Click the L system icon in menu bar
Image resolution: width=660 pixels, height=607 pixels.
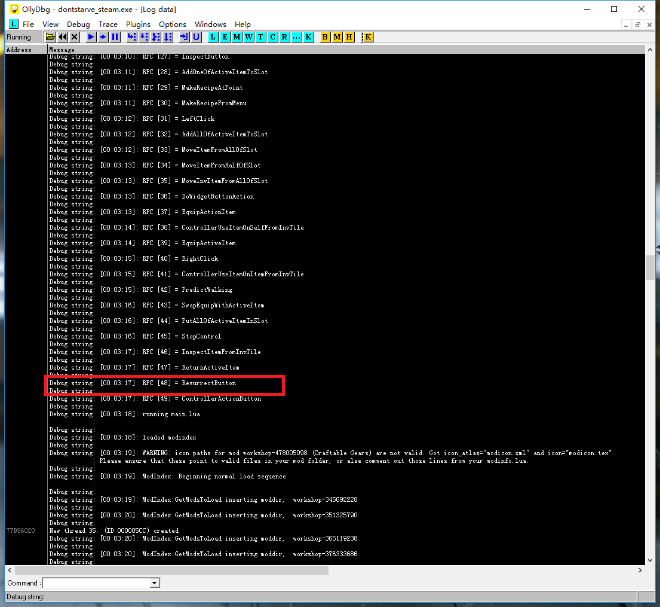click(14, 24)
